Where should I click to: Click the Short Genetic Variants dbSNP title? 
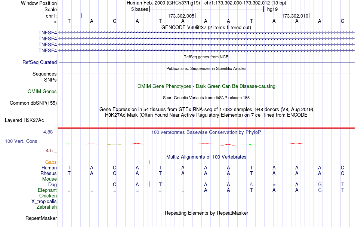point(206,98)
